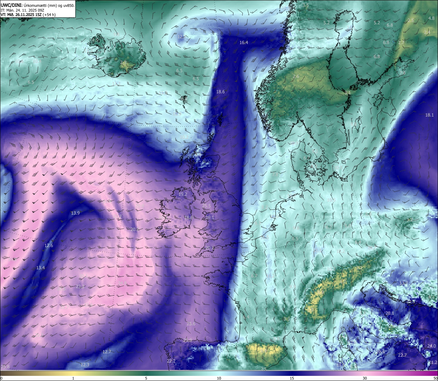This screenshot has width=438, height=381.
Task: Click the 19.1 value over northern England
Action: (x=209, y=217)
